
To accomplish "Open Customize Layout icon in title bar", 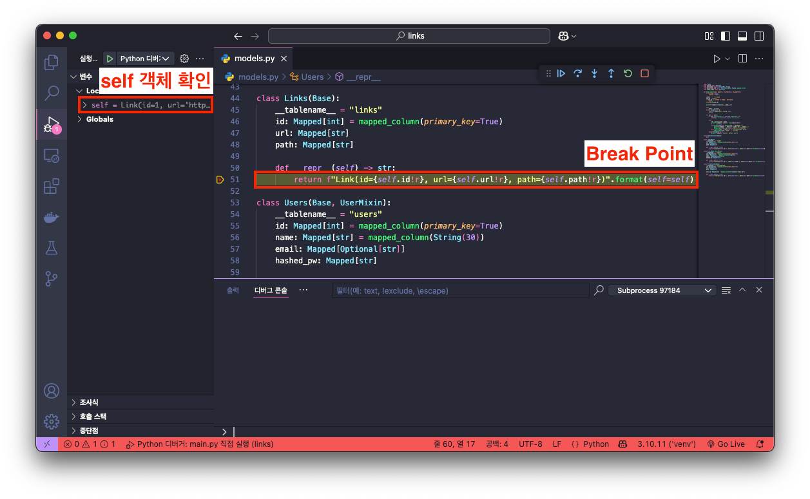I will click(x=709, y=36).
